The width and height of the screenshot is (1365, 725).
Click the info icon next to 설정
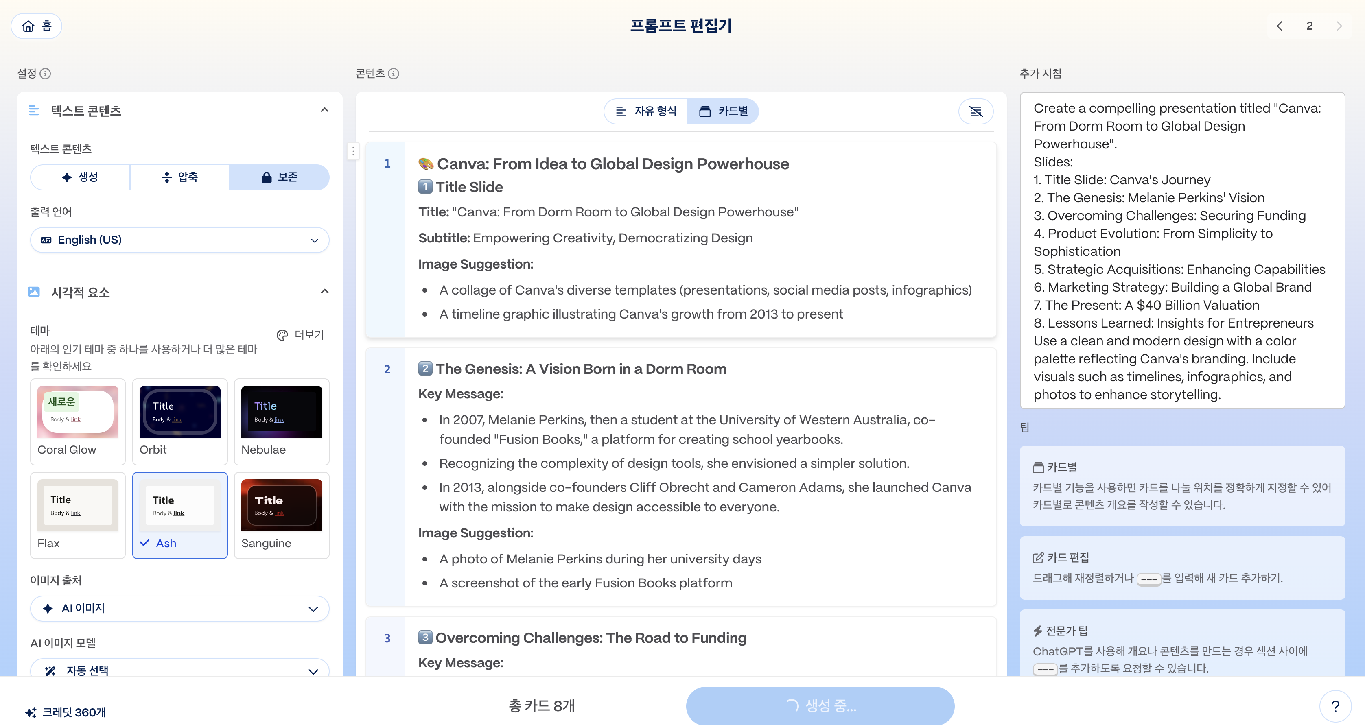tap(46, 74)
